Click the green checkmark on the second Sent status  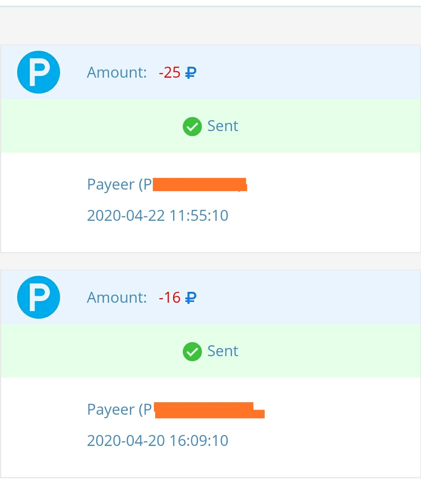(x=192, y=352)
